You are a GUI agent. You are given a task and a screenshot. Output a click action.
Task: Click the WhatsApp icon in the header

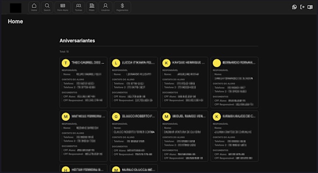(x=294, y=7)
